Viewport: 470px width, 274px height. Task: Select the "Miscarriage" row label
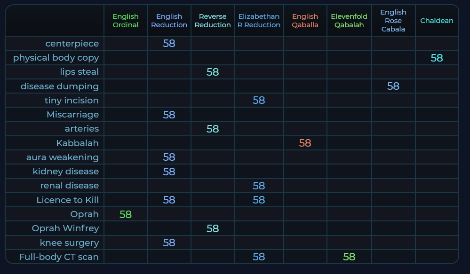[x=72, y=115]
